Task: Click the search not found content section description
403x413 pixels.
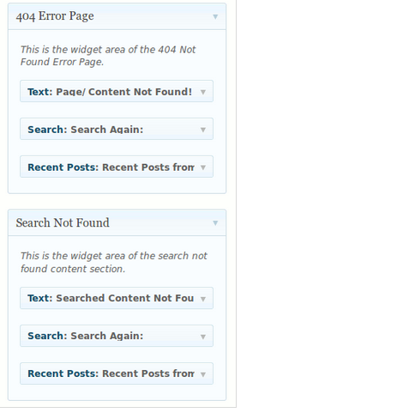Action: tap(114, 263)
